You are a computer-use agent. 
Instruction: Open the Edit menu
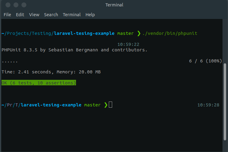click(x=20, y=15)
